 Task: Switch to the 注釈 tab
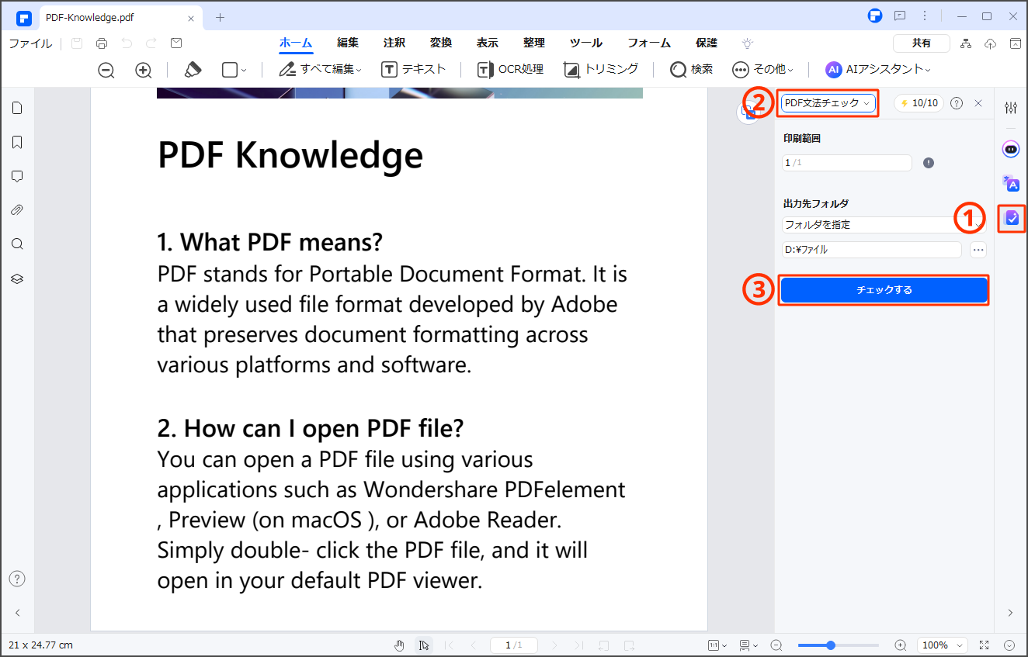(394, 43)
